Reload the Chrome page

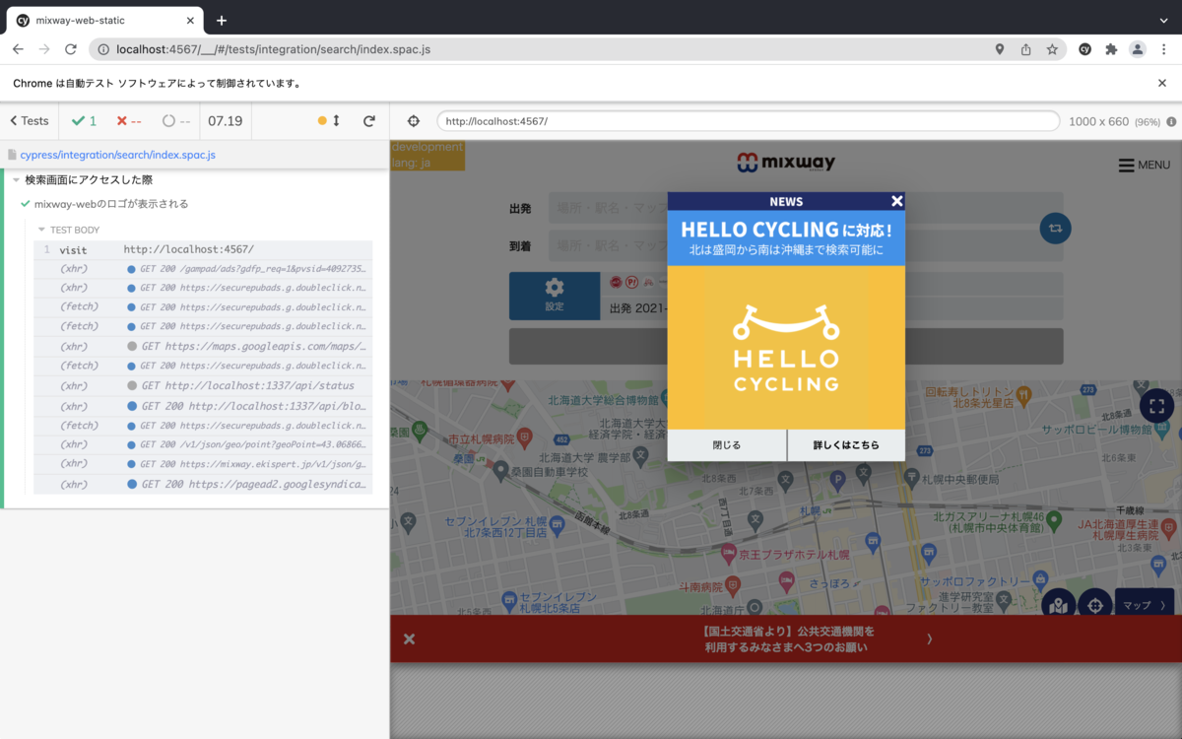[x=71, y=49]
